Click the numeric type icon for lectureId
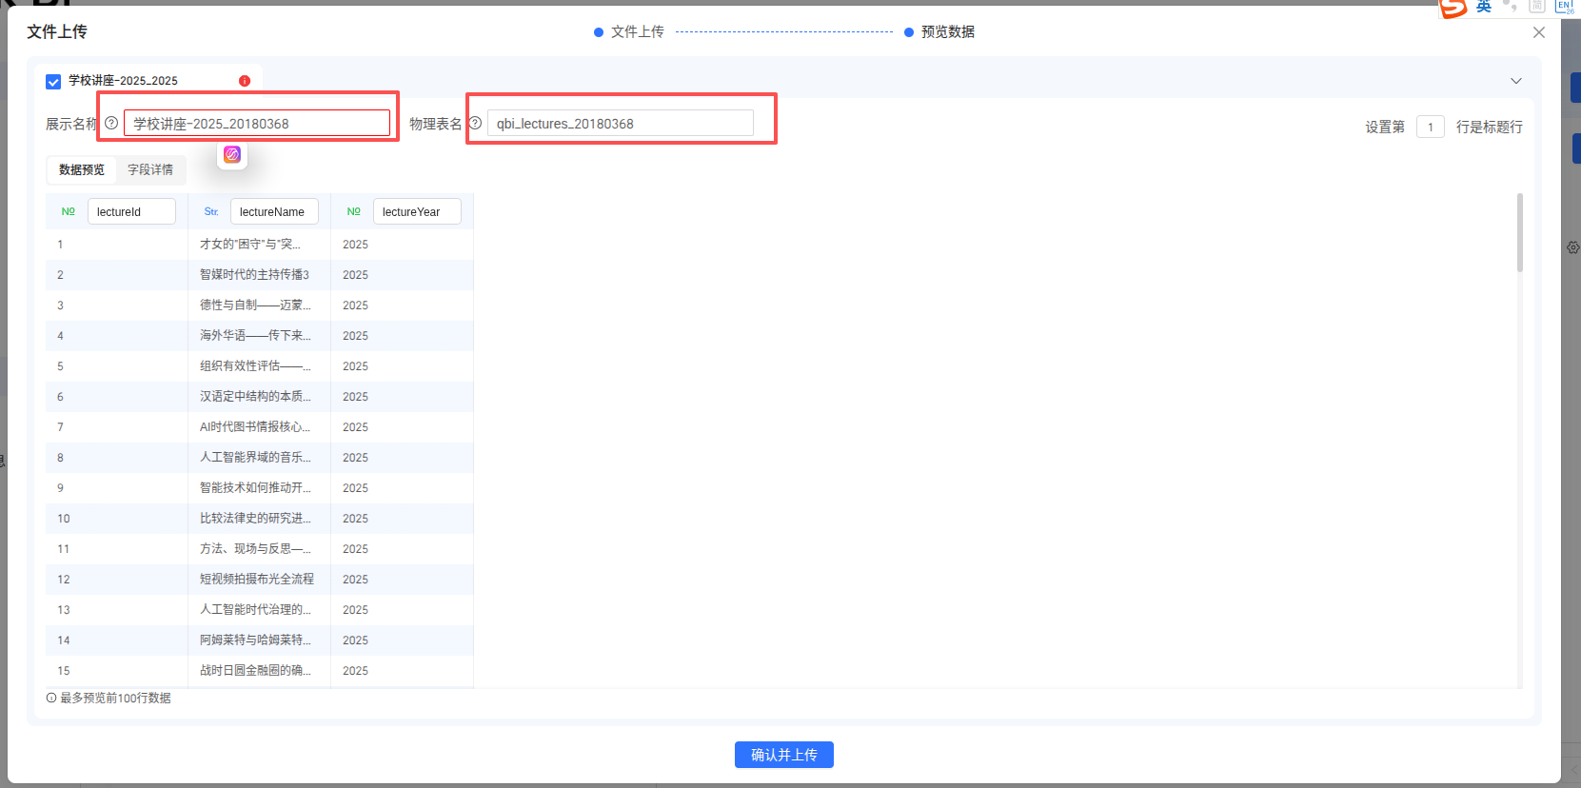Viewport: 1581px width, 788px height. pyautogui.click(x=68, y=211)
